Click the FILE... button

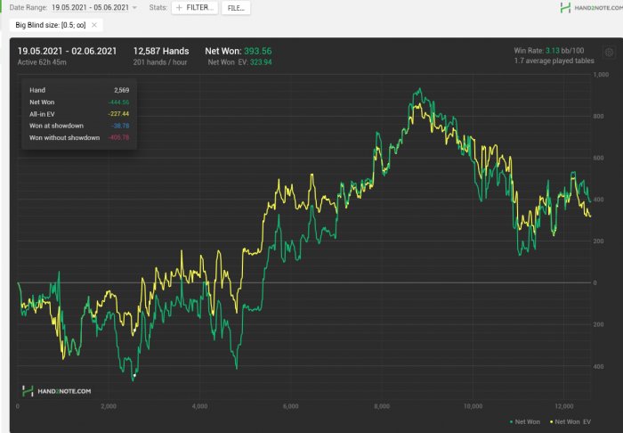[x=236, y=7]
